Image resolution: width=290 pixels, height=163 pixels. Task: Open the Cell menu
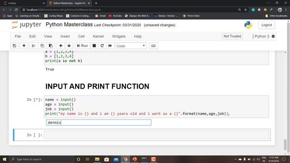pyautogui.click(x=81, y=36)
